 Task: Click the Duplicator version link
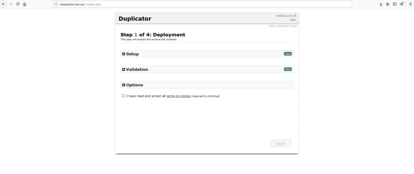[284, 16]
